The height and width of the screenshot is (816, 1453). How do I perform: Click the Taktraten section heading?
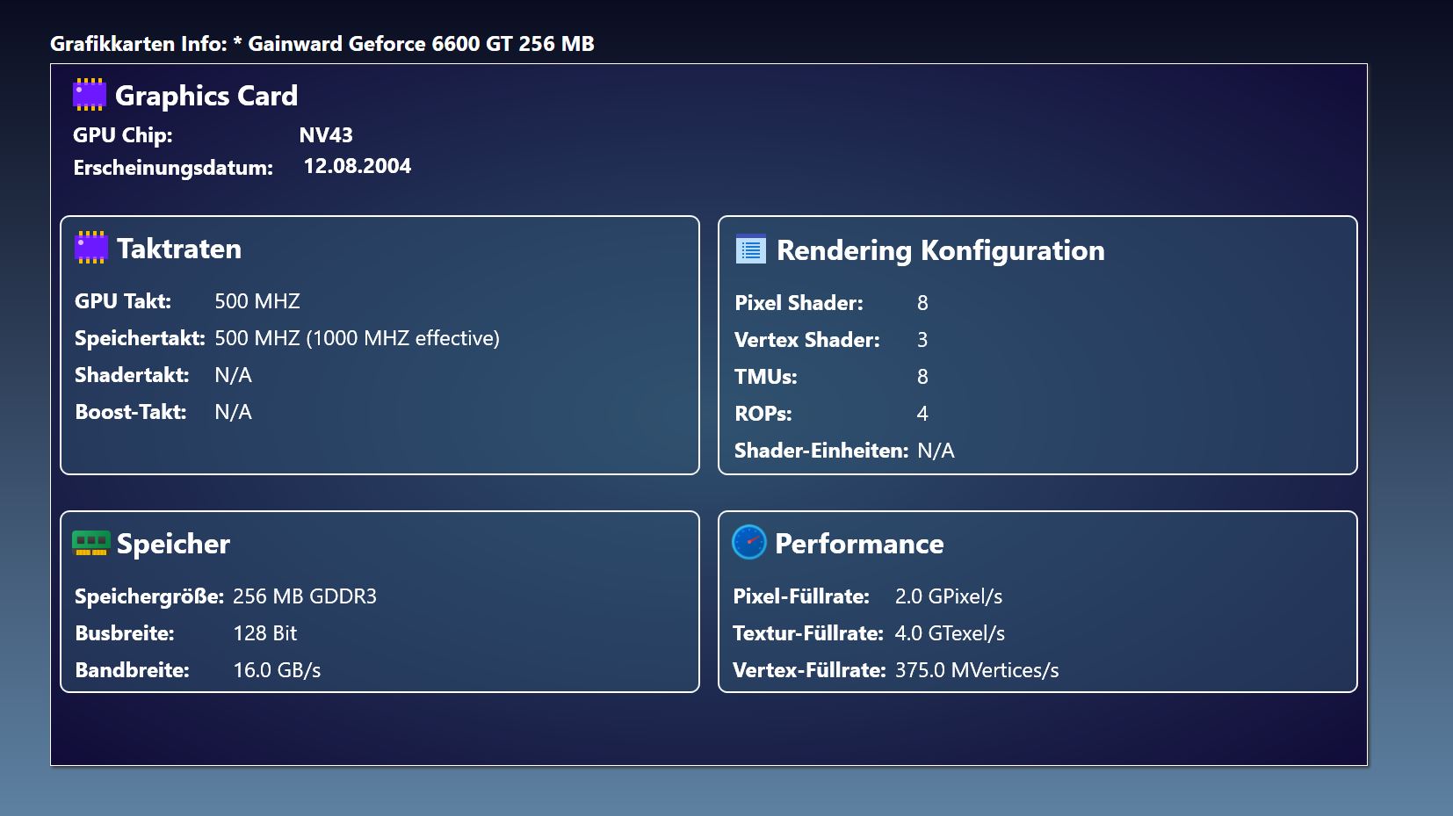179,249
